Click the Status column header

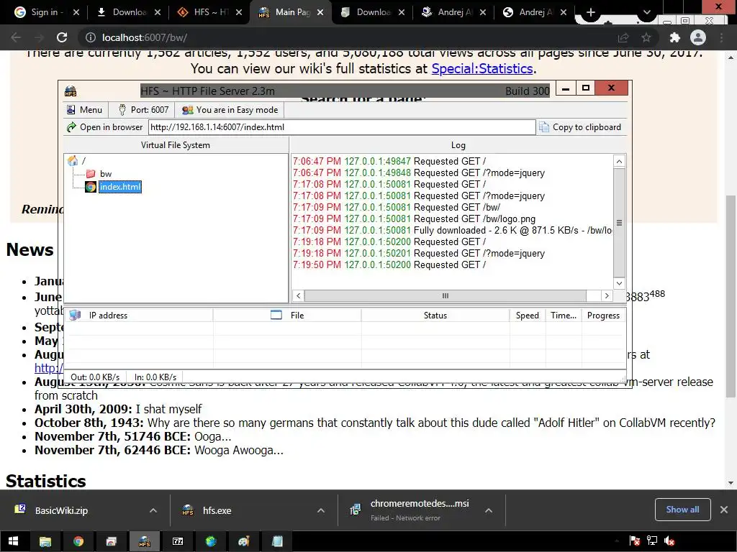pos(435,316)
